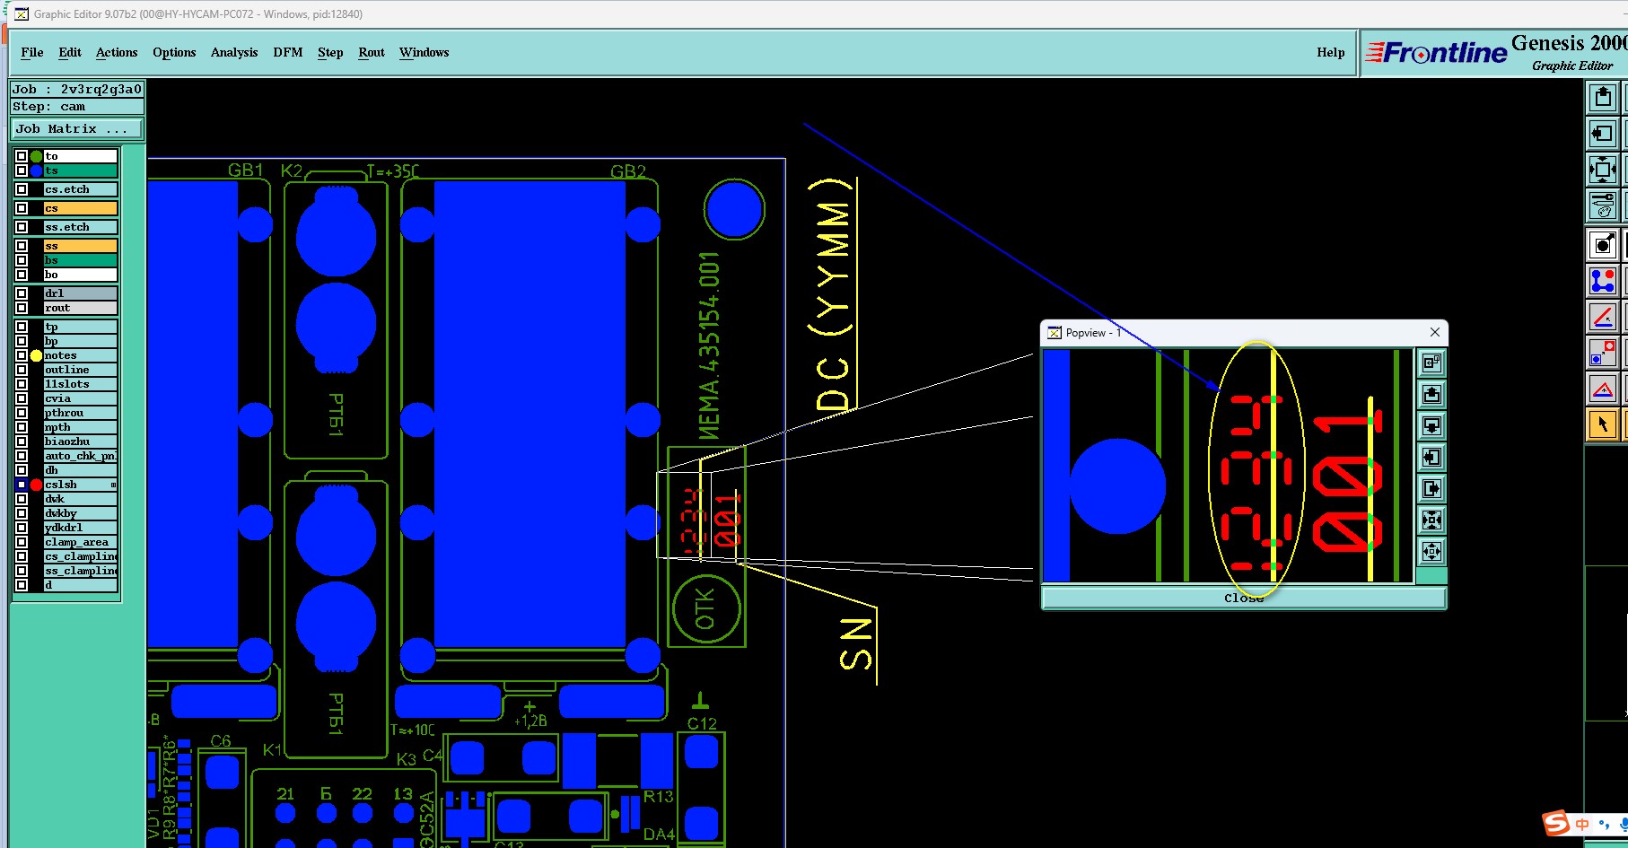Image resolution: width=1628 pixels, height=848 pixels.
Task: Select the red and blue squares tool
Action: (x=1603, y=353)
